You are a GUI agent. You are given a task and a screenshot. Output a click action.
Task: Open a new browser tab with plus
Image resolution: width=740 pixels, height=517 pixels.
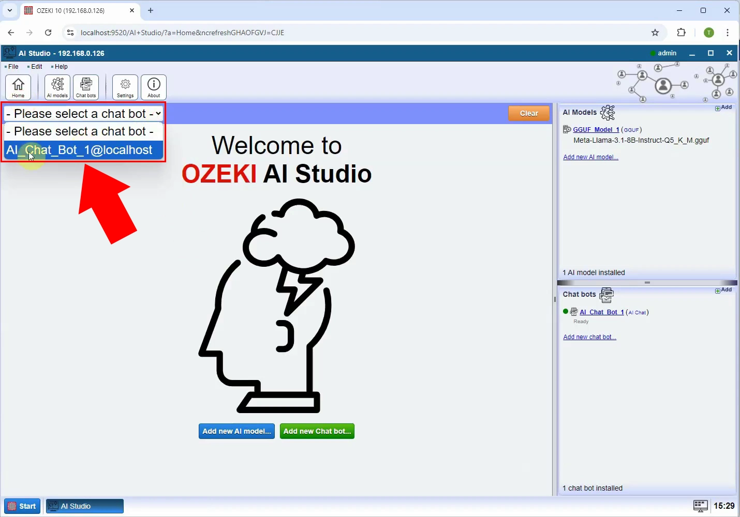(151, 10)
